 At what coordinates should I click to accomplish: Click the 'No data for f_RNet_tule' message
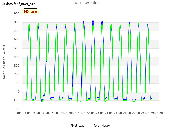click(x=18, y=4)
